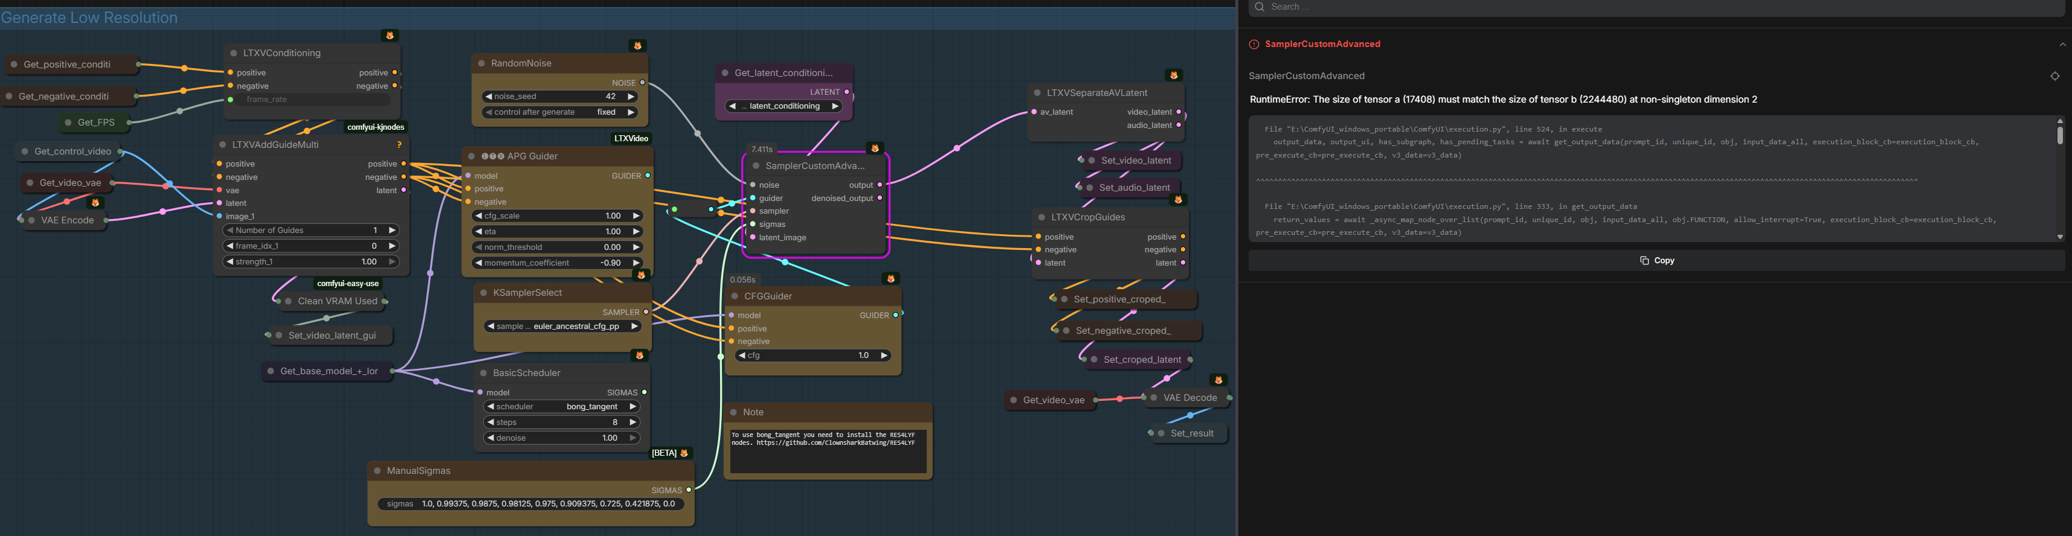Screen dimensions: 2072x536
Task: Increase noise_seed with the right arrow
Action: click(631, 97)
